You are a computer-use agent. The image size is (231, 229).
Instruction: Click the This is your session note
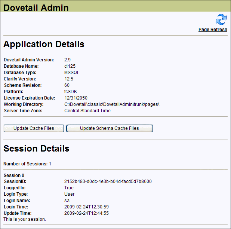[x=25, y=219]
